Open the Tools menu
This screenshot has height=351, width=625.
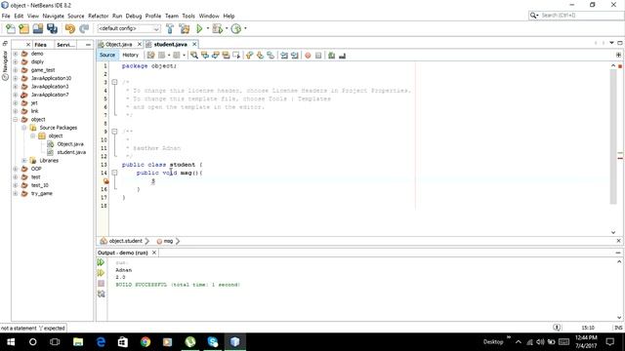188,16
